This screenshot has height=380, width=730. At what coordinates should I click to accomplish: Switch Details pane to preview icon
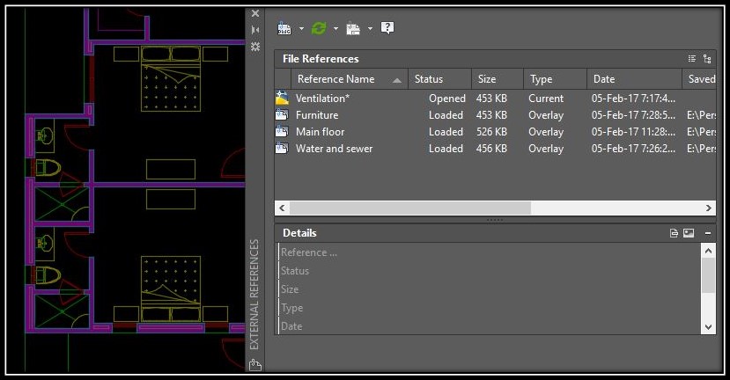pyautogui.click(x=689, y=233)
